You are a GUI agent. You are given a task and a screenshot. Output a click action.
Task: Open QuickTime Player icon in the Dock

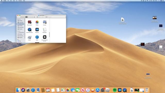click(125, 90)
